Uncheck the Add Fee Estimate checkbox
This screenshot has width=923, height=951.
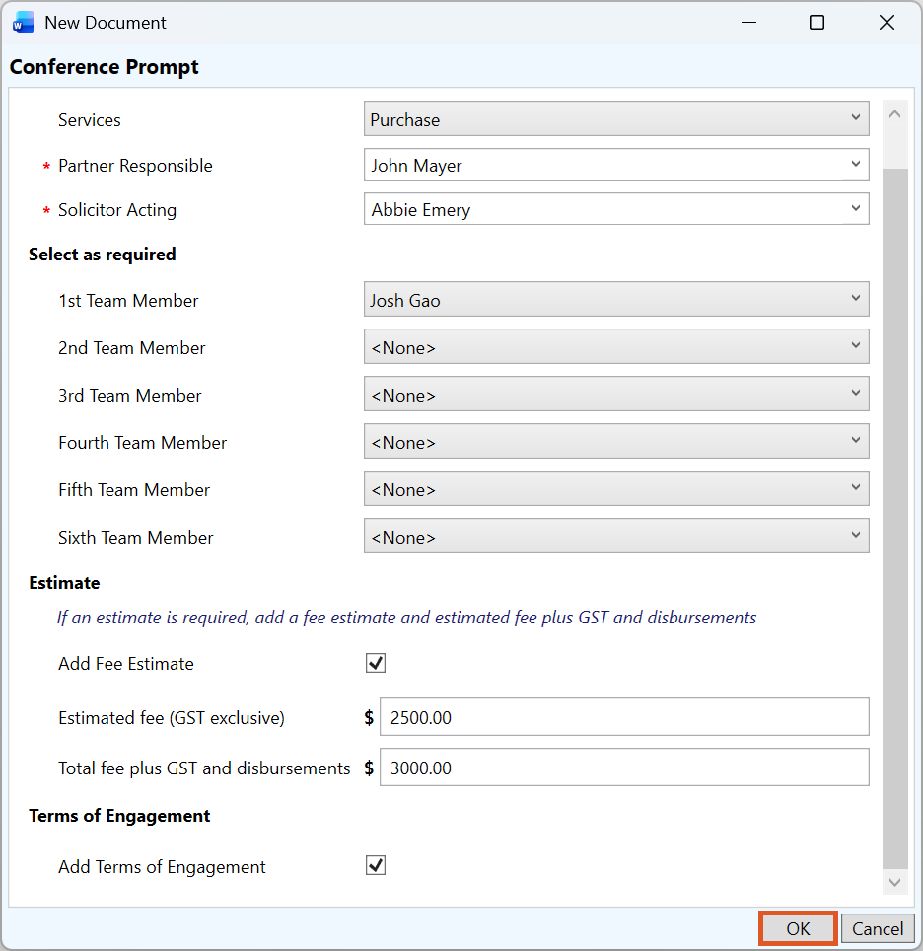coord(376,663)
